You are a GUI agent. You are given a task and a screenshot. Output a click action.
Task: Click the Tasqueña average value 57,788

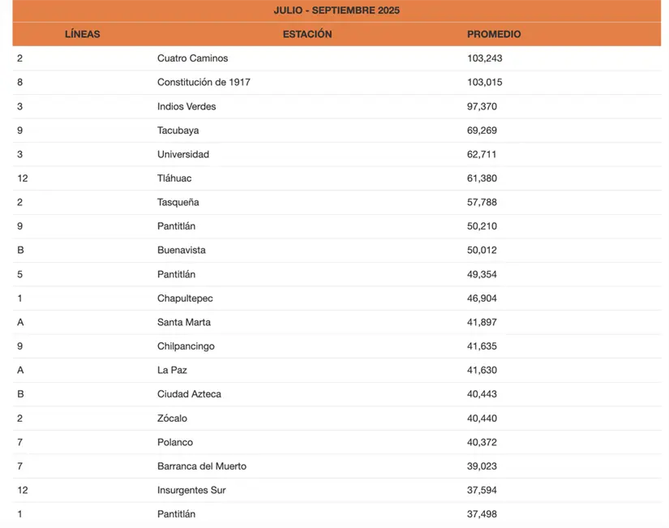tap(482, 202)
